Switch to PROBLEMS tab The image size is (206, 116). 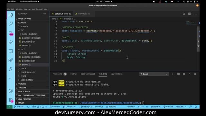[60, 74]
